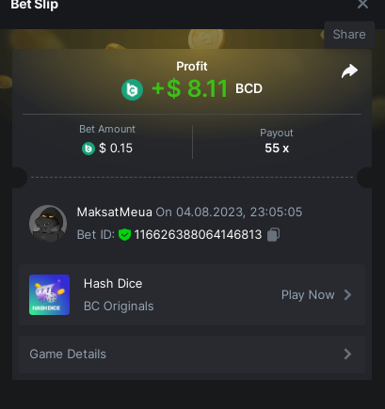Copy the Bet ID with clipboard icon
The width and height of the screenshot is (385, 409).
(x=273, y=234)
